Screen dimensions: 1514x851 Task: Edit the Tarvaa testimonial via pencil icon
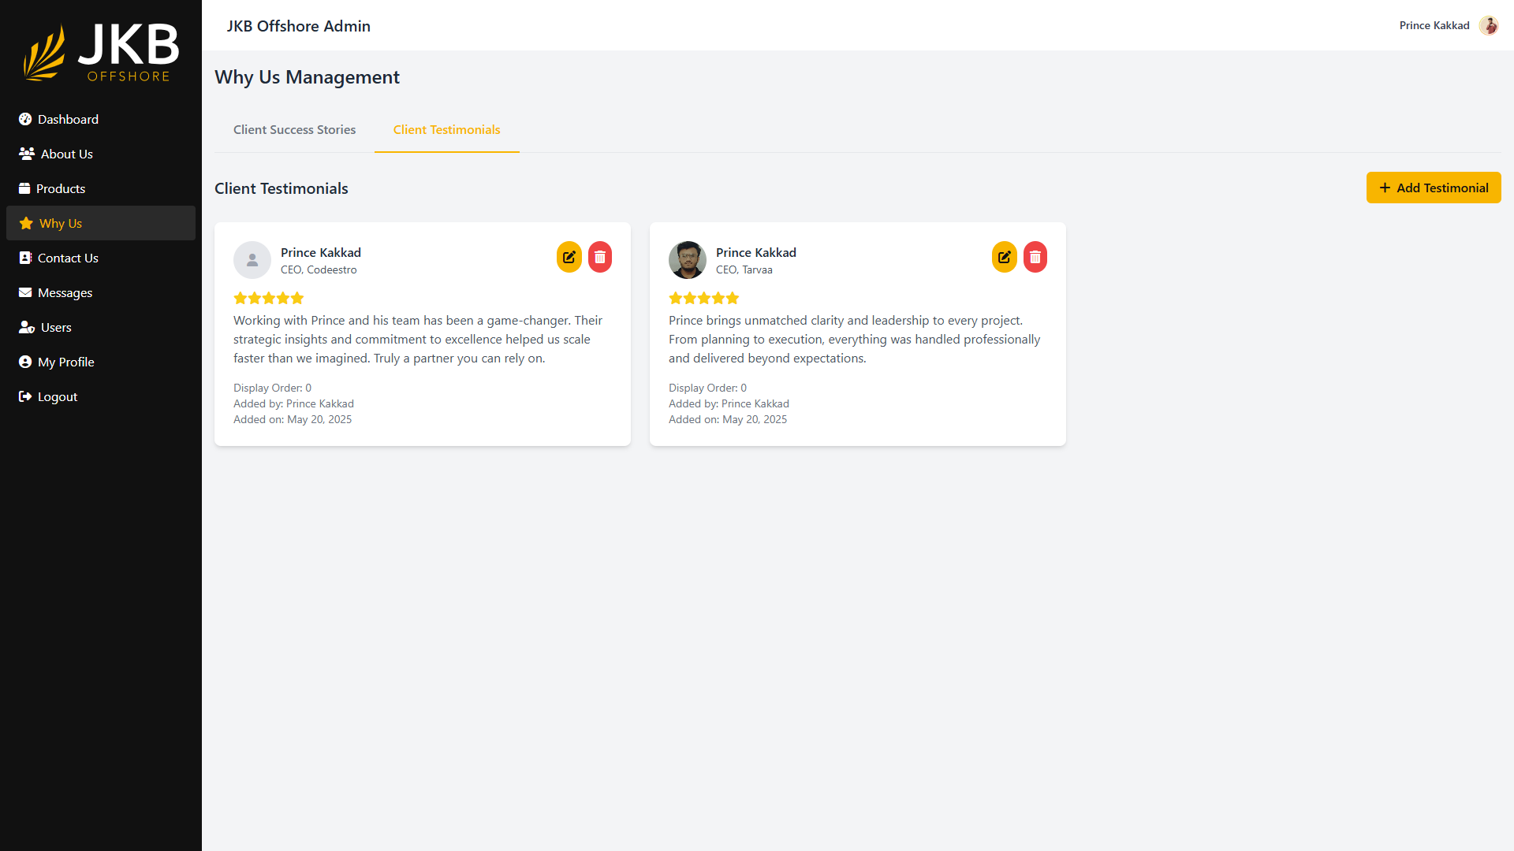coord(1004,257)
